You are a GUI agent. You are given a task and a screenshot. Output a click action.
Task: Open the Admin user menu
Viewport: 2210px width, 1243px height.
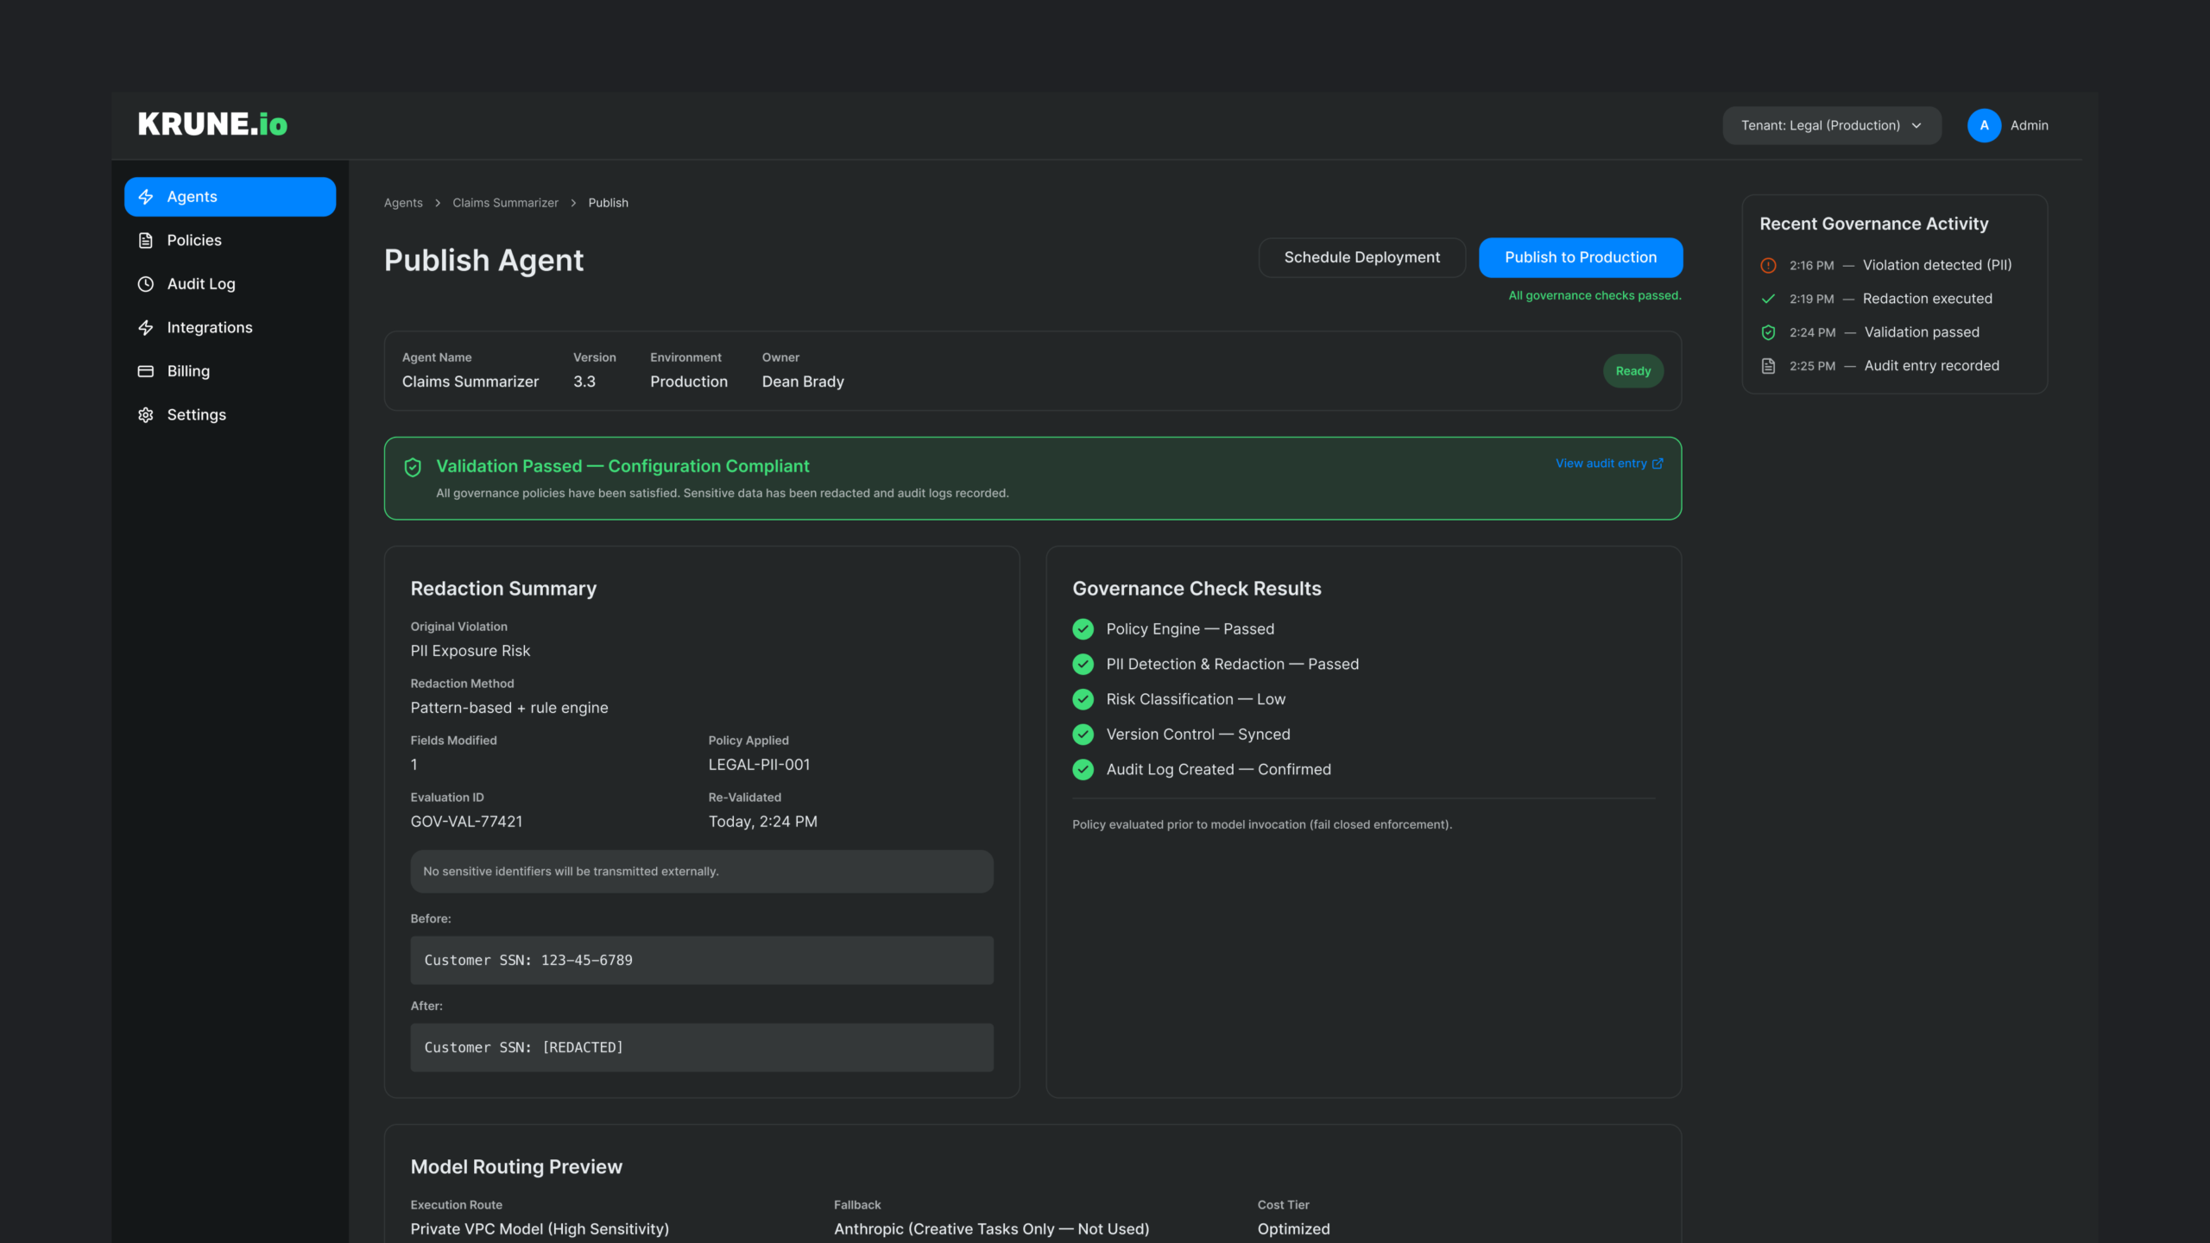coord(2008,125)
